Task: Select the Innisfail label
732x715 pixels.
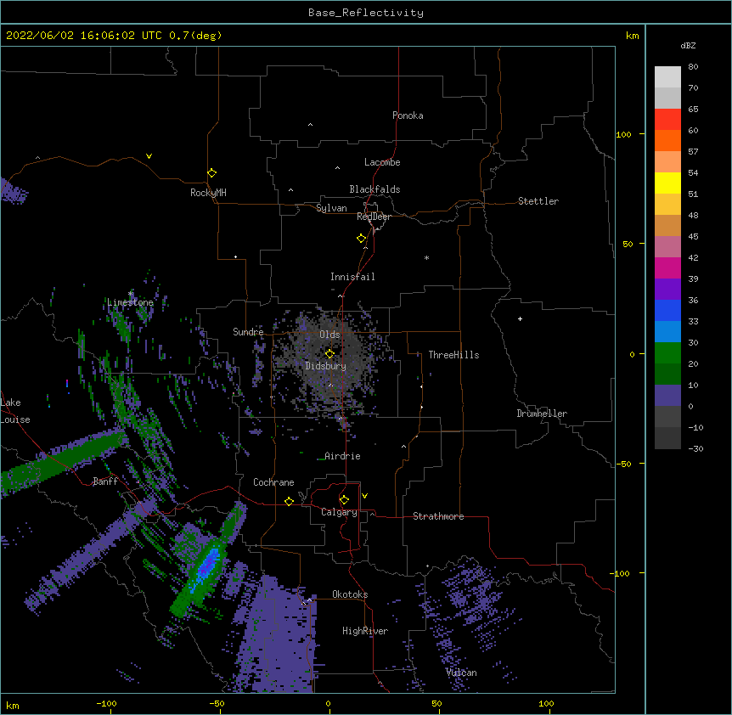Action: pos(352,277)
